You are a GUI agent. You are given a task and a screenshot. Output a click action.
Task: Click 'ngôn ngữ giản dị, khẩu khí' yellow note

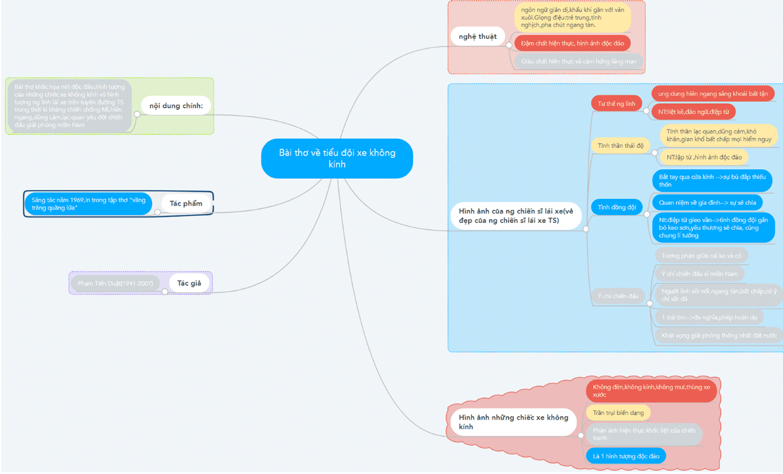coord(573,17)
